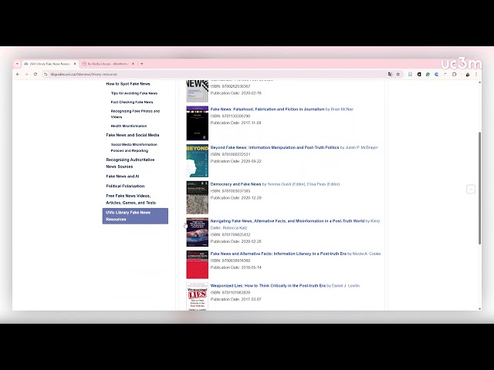Click the partially visible NEWS book cover

(x=198, y=91)
